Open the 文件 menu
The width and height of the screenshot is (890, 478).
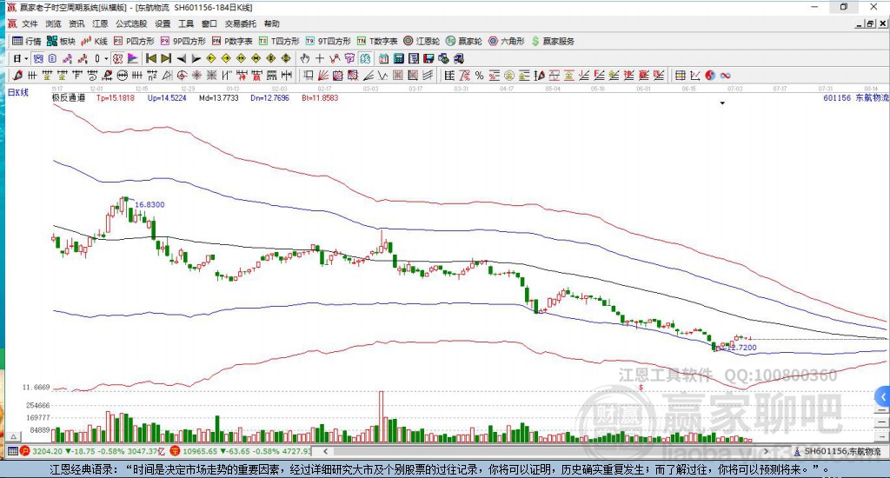tap(30, 23)
